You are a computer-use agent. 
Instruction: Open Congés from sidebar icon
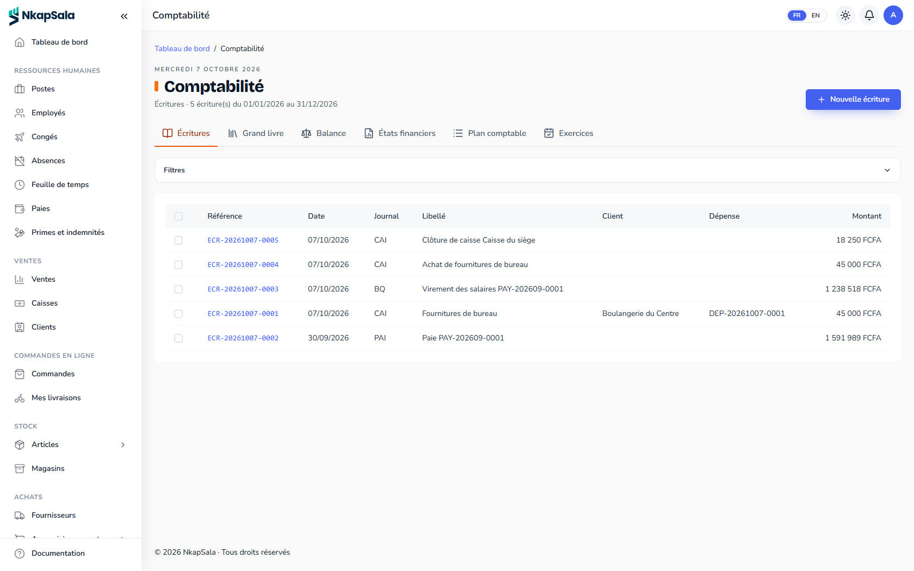20,137
